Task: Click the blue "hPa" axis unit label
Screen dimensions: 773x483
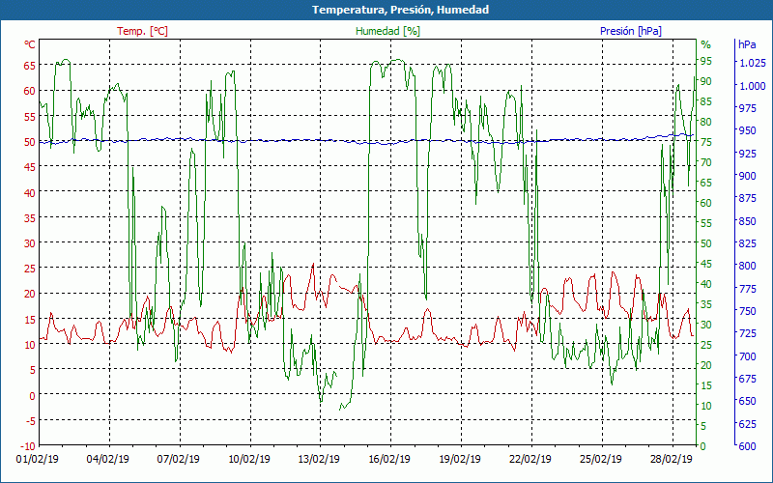Action: (x=747, y=44)
